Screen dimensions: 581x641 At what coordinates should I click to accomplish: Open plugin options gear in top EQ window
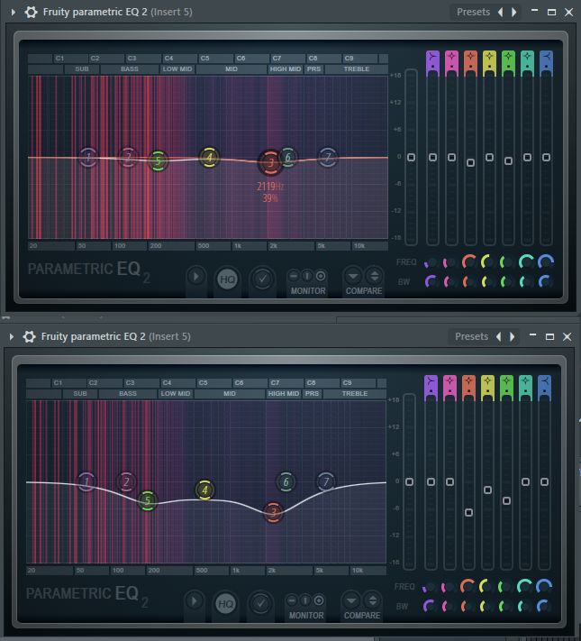coord(31,12)
